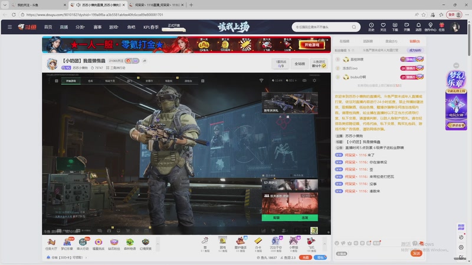
Task: Select the first ranked fan row 荔枝咩噗
Action: point(379,59)
